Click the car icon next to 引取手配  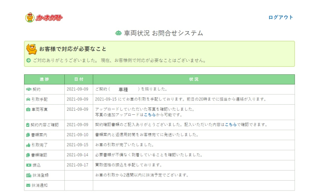point(28,99)
